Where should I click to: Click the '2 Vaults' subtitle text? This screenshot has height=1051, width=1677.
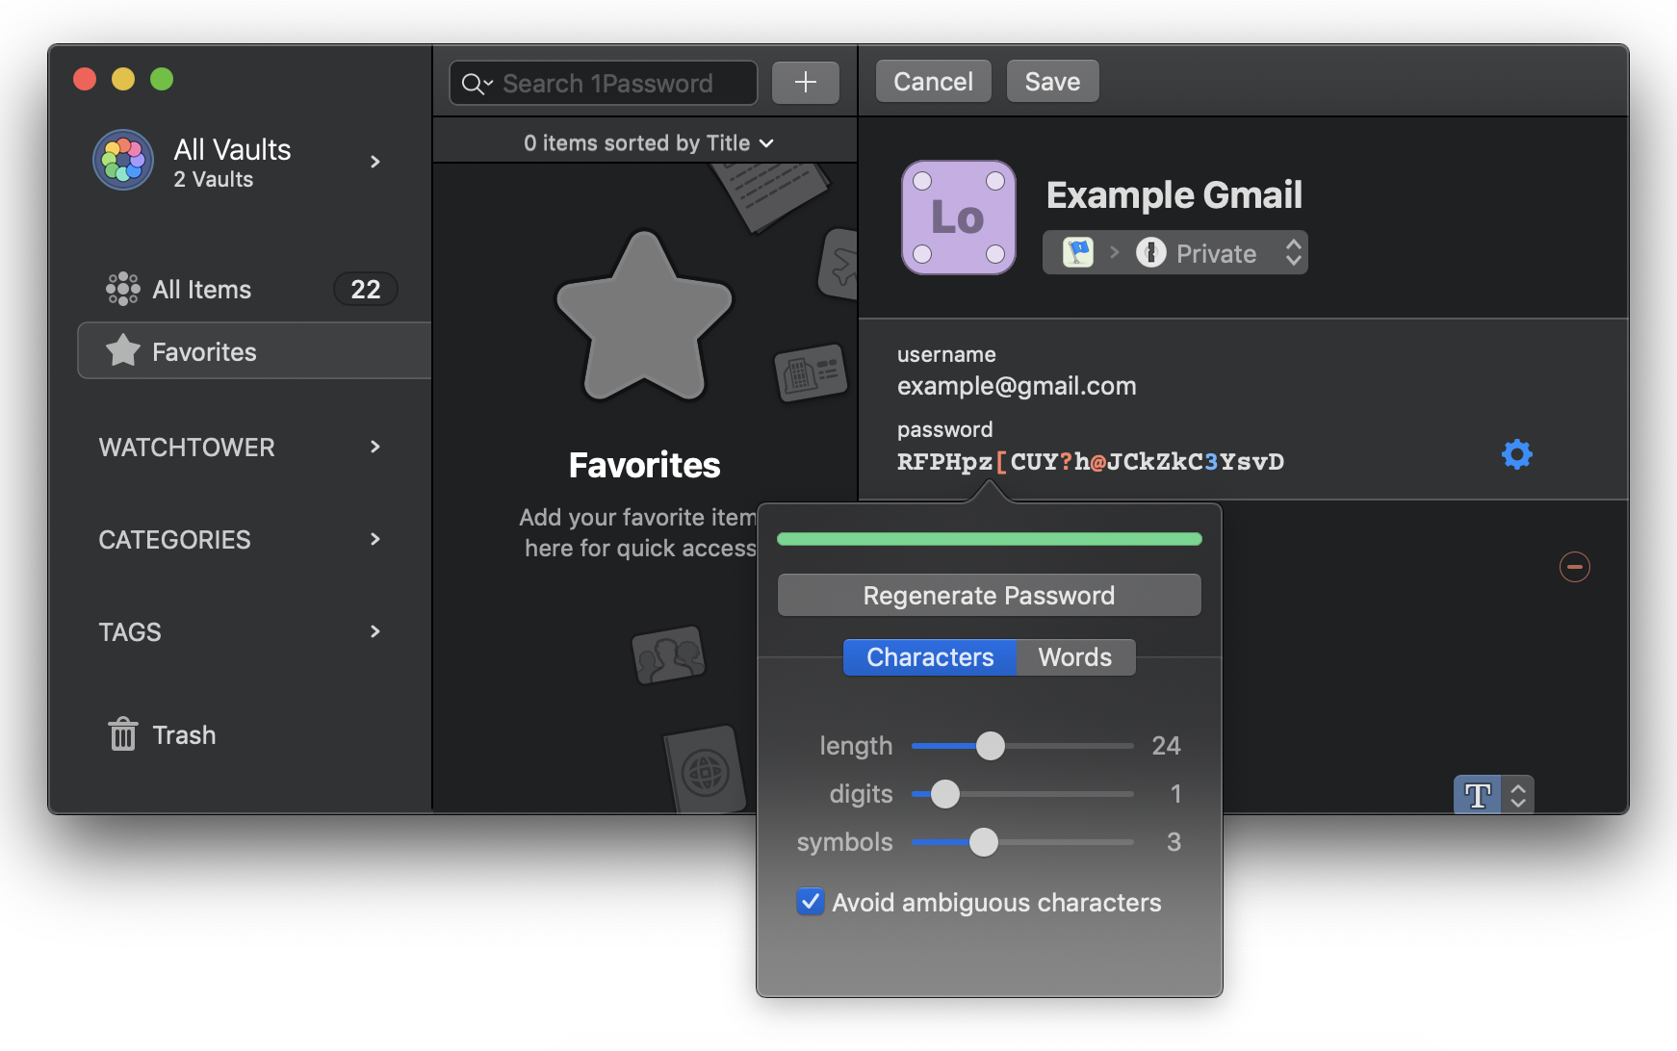coord(214,180)
